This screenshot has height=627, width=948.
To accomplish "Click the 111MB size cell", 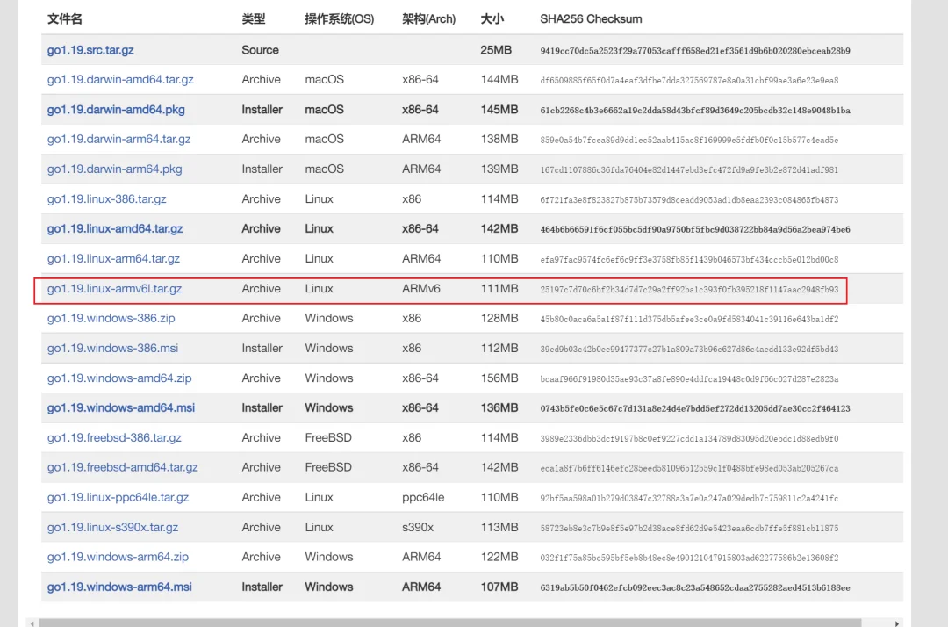I will (499, 289).
